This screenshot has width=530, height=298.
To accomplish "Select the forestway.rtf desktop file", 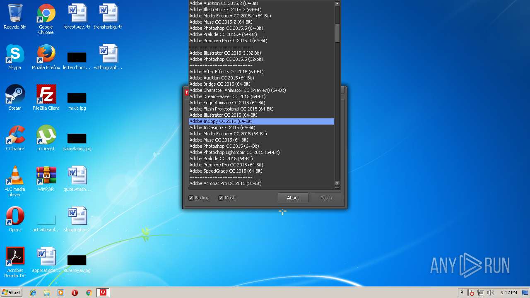I will [77, 17].
